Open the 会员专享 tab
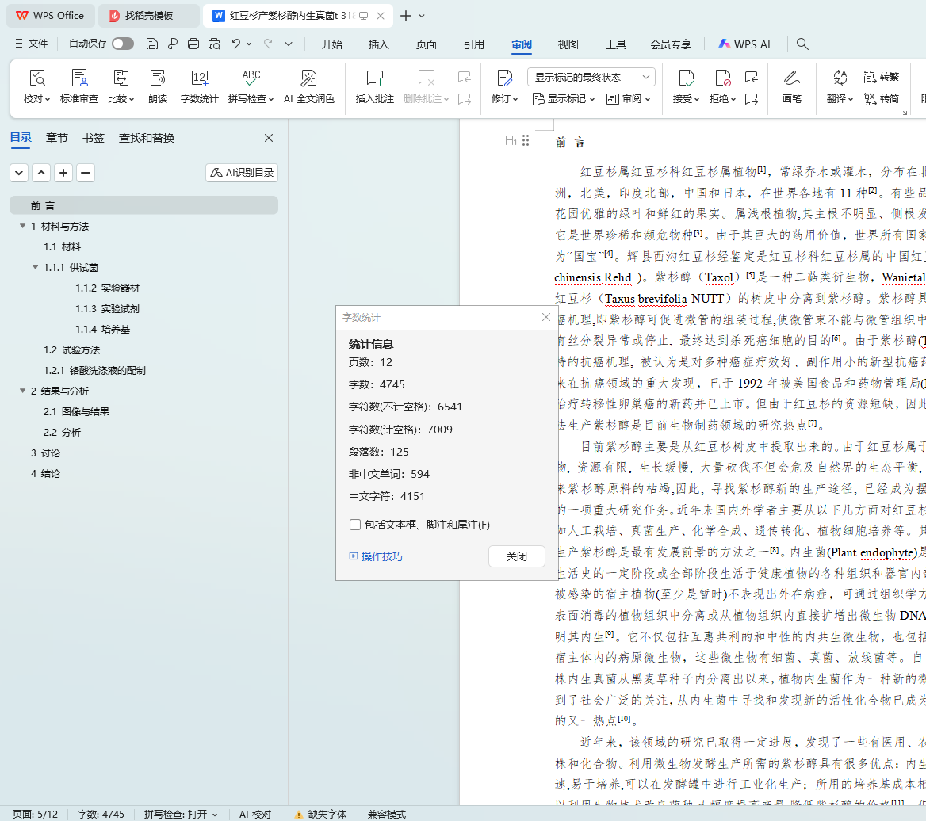The width and height of the screenshot is (926, 821). [670, 44]
